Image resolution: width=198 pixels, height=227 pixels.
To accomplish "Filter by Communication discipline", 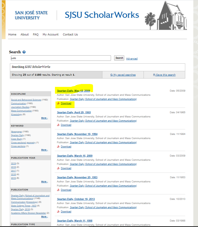I will click(18, 103).
